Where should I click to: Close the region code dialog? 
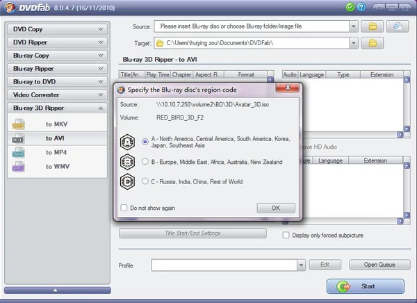point(288,88)
